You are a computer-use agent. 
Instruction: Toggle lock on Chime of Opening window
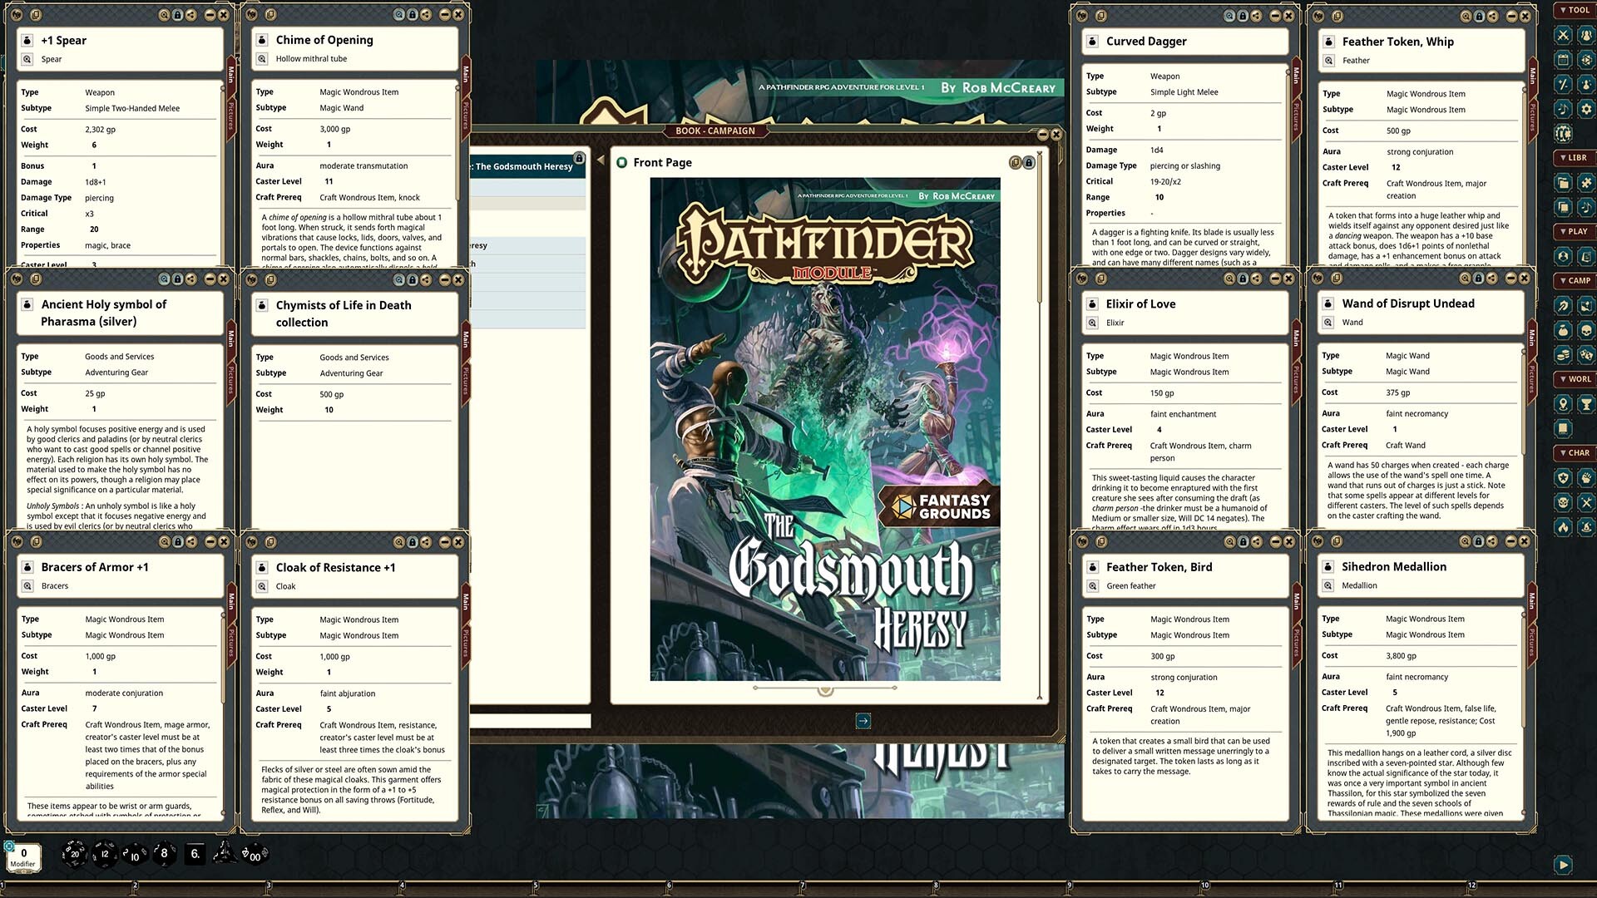coord(413,15)
